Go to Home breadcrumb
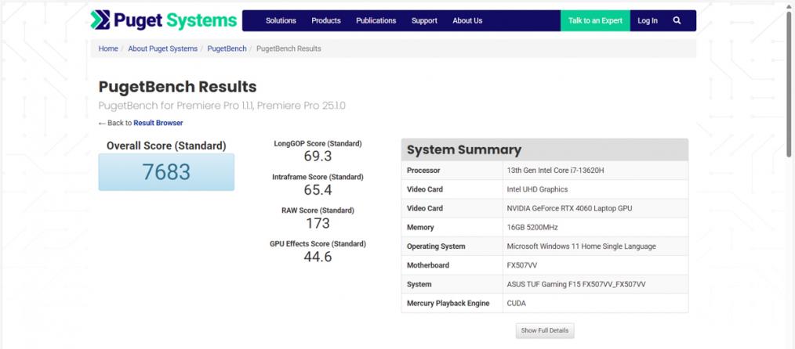The height and width of the screenshot is (349, 795). coord(108,49)
